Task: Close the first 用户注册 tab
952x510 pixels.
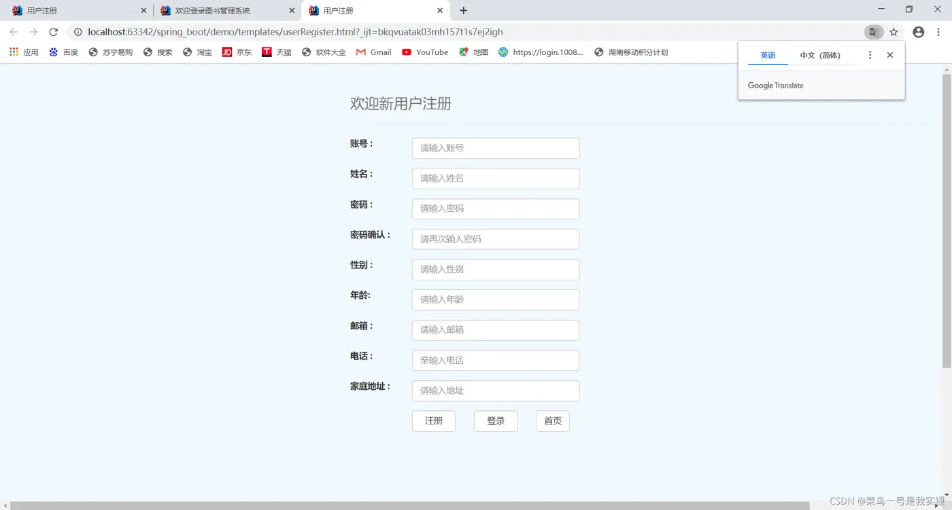Action: pyautogui.click(x=143, y=11)
